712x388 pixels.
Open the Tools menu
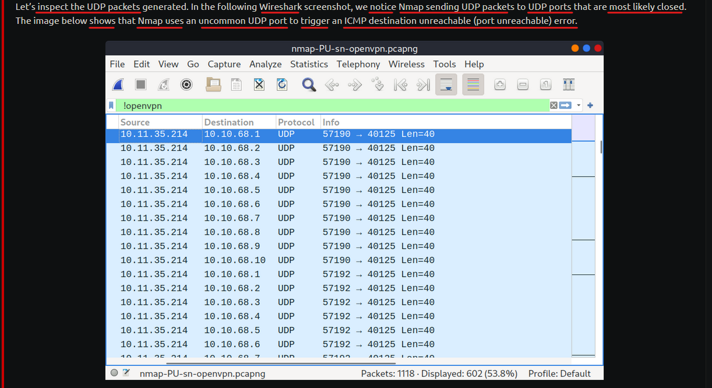[445, 64]
